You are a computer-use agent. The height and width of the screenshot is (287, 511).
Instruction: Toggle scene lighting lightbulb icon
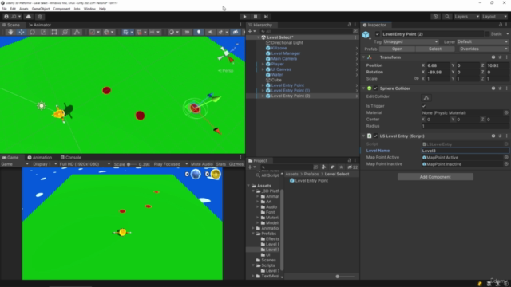pyautogui.click(x=199, y=32)
